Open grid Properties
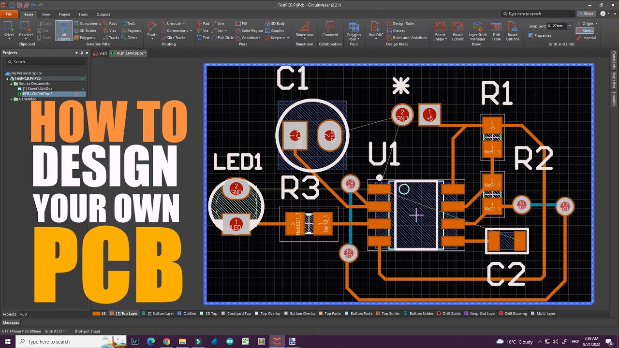 (x=540, y=35)
